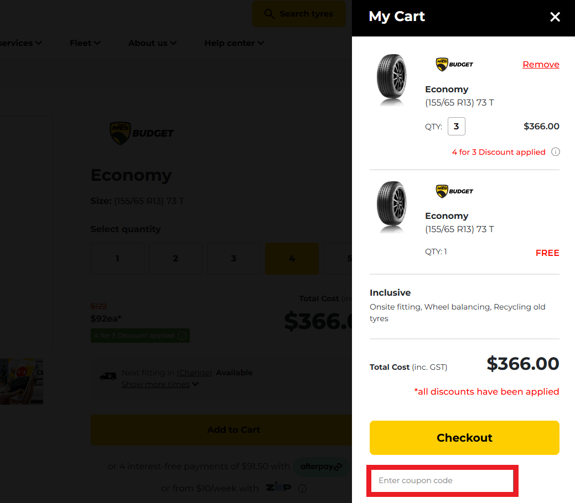This screenshot has width=575, height=503.
Task: Open the Help center dropdown
Action: click(x=234, y=43)
